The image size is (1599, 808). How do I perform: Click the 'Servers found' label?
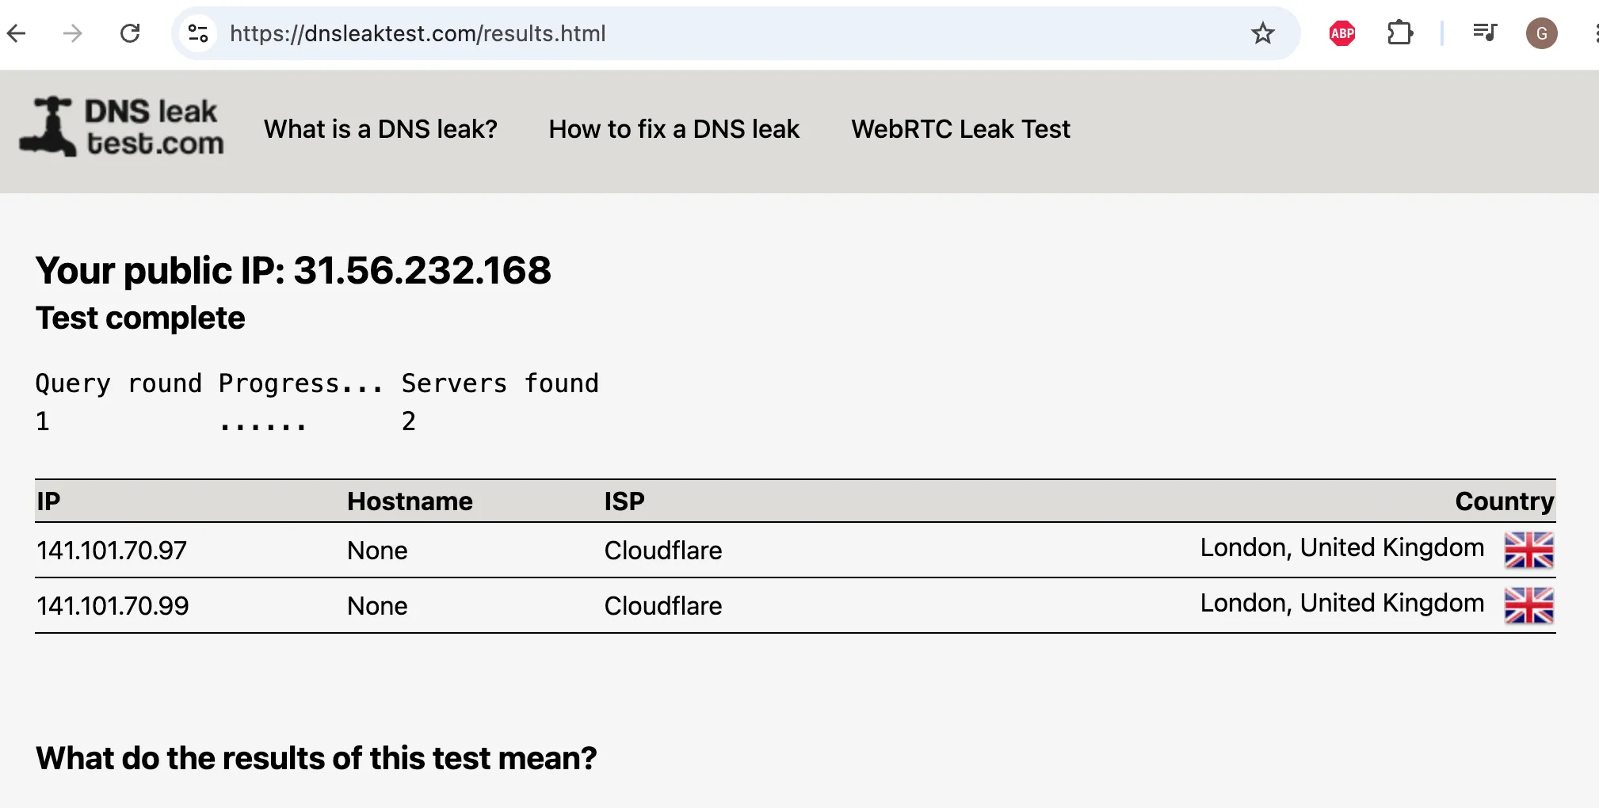pos(500,383)
